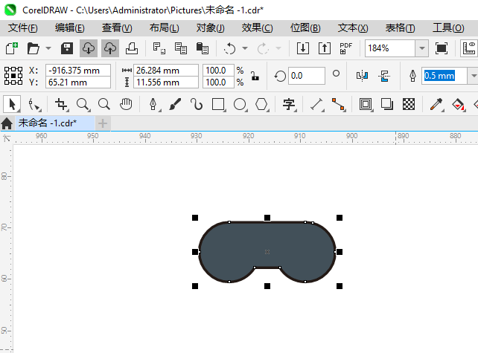Image resolution: width=478 pixels, height=353 pixels.
Task: Paste from clipboard using Paste icon
Action: click(x=202, y=48)
